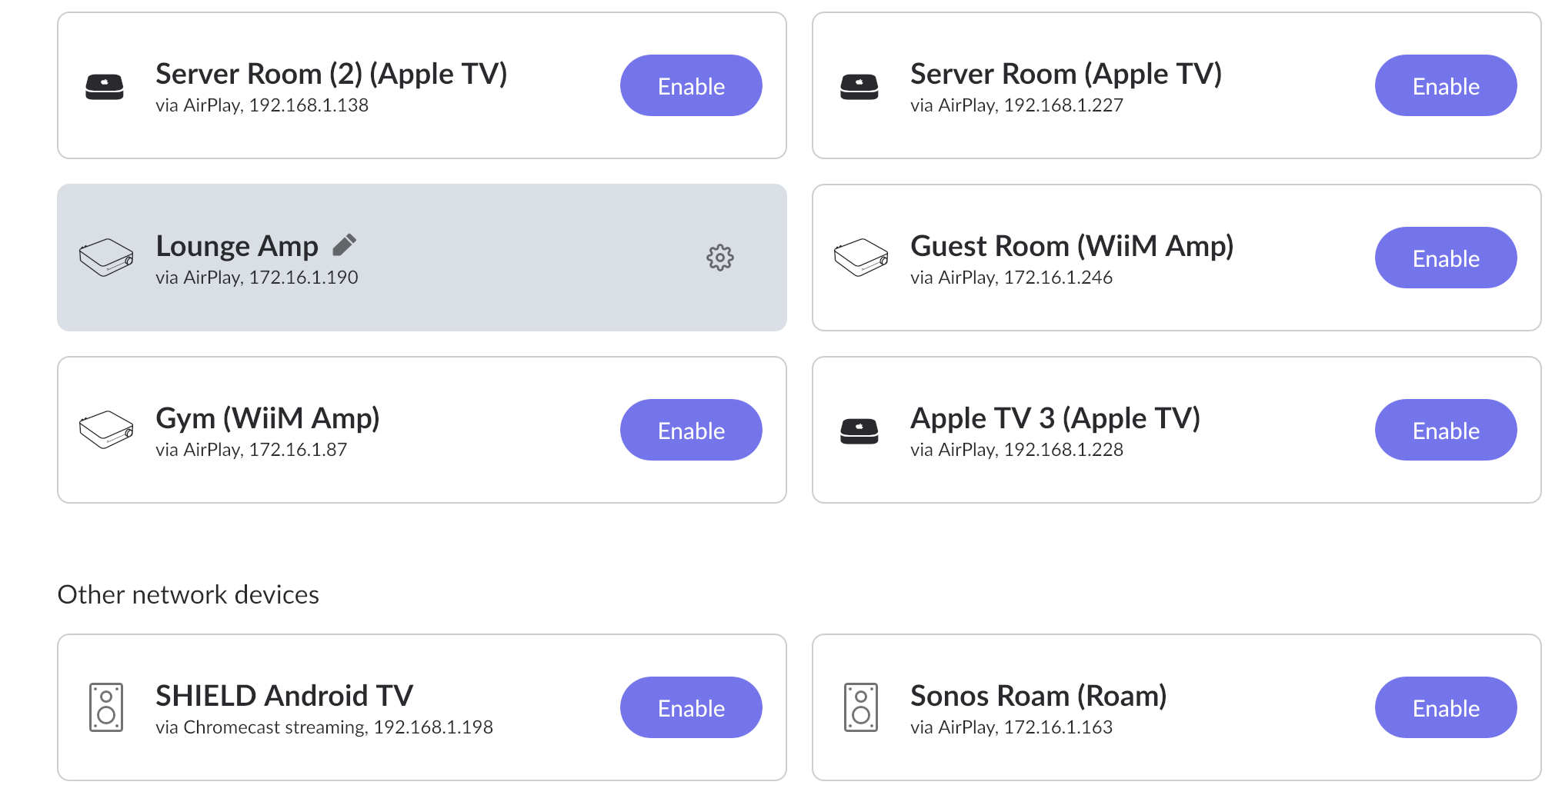Click the Sonos Roam speaker icon
Image resolution: width=1562 pixels, height=795 pixels.
(861, 707)
